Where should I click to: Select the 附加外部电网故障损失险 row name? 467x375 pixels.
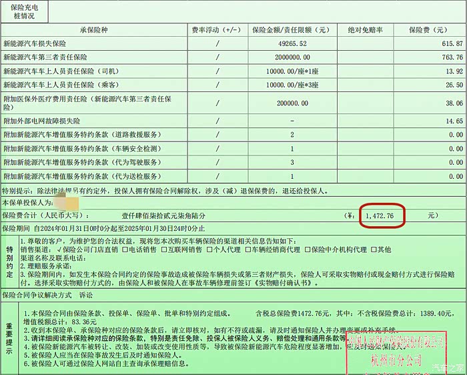click(41, 121)
